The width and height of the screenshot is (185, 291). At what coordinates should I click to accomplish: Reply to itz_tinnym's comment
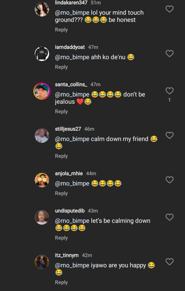tap(61, 282)
